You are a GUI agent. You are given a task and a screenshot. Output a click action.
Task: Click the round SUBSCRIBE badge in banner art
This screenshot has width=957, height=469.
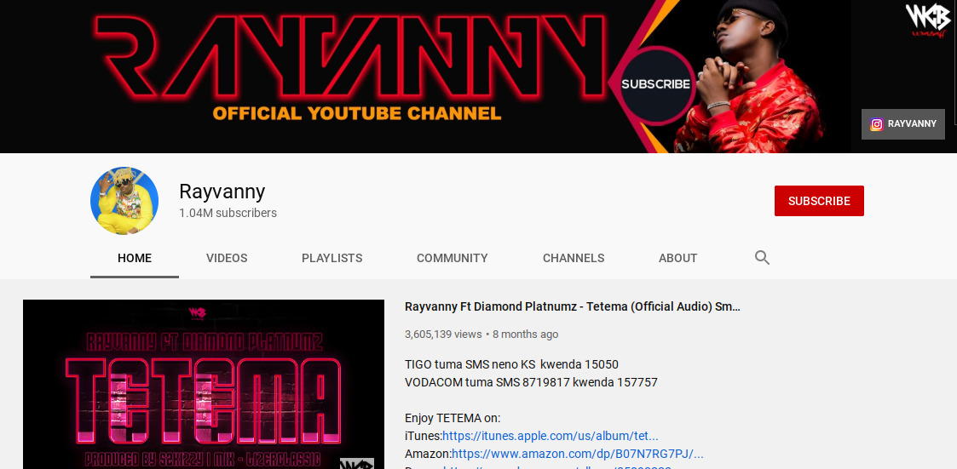coord(655,84)
